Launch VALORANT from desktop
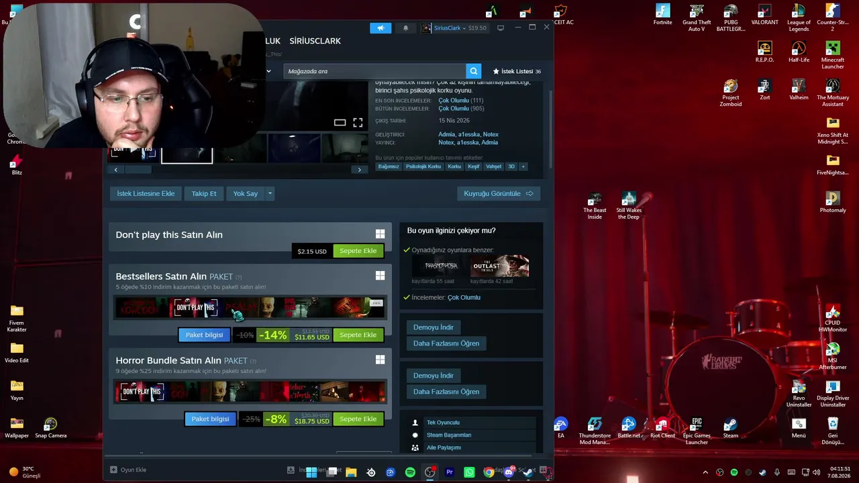 pyautogui.click(x=764, y=15)
